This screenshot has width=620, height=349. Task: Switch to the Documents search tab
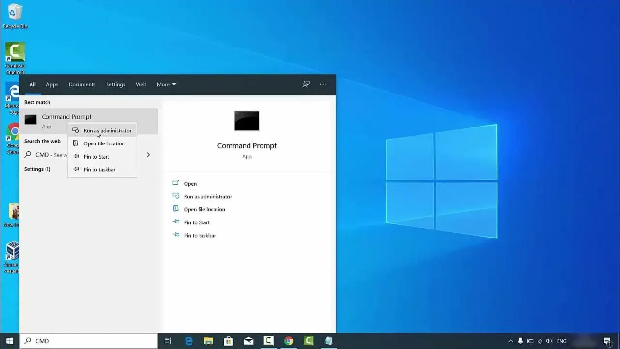click(82, 84)
